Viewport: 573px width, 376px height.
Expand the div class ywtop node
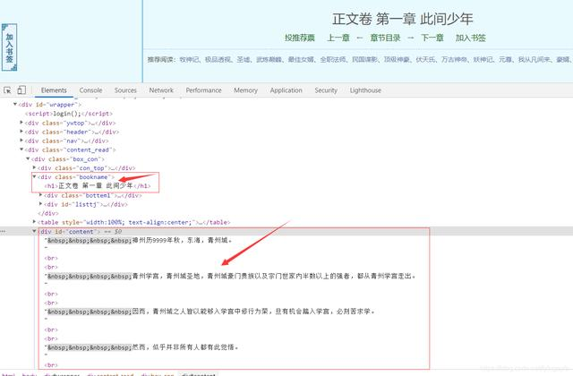point(21,123)
